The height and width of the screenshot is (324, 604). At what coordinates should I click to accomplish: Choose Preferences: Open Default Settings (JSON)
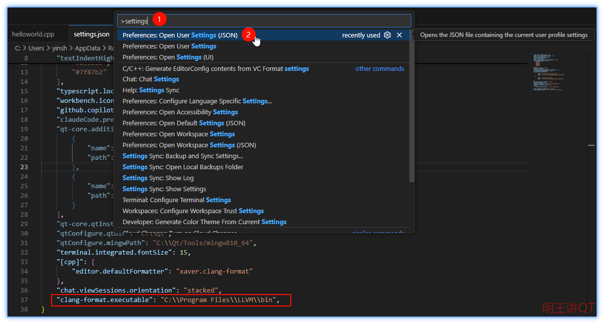[184, 123]
